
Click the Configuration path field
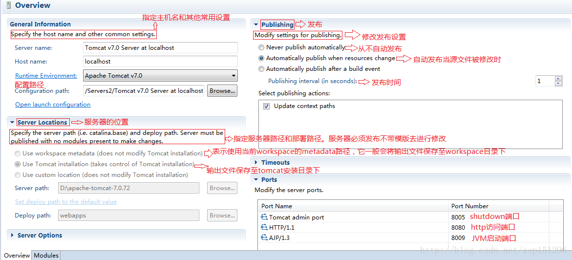click(144, 90)
